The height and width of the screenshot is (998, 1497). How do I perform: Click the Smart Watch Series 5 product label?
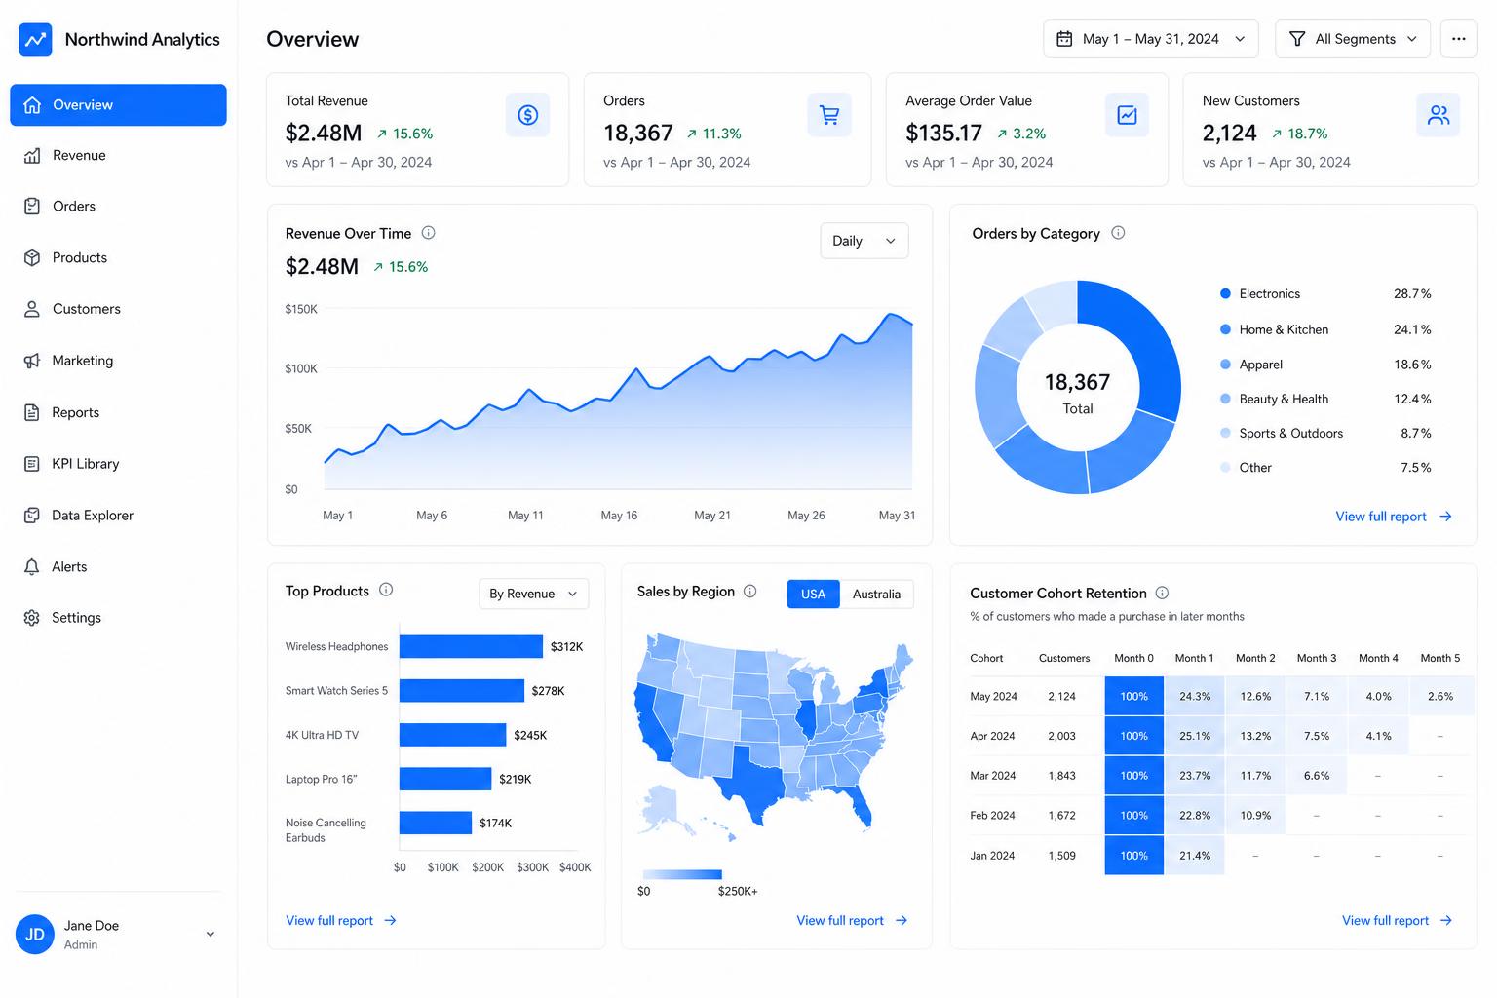click(x=336, y=691)
